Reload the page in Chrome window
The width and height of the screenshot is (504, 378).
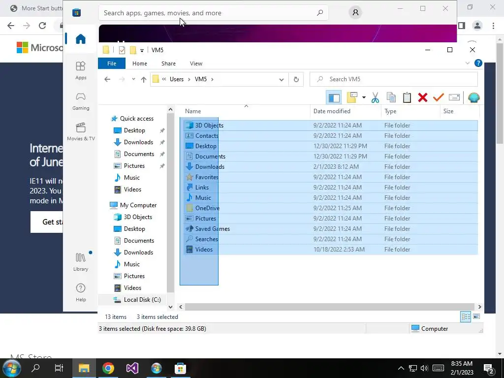pyautogui.click(x=42, y=26)
